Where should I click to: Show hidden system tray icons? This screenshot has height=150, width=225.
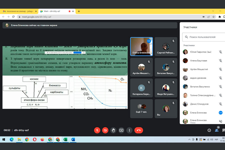click(x=189, y=139)
